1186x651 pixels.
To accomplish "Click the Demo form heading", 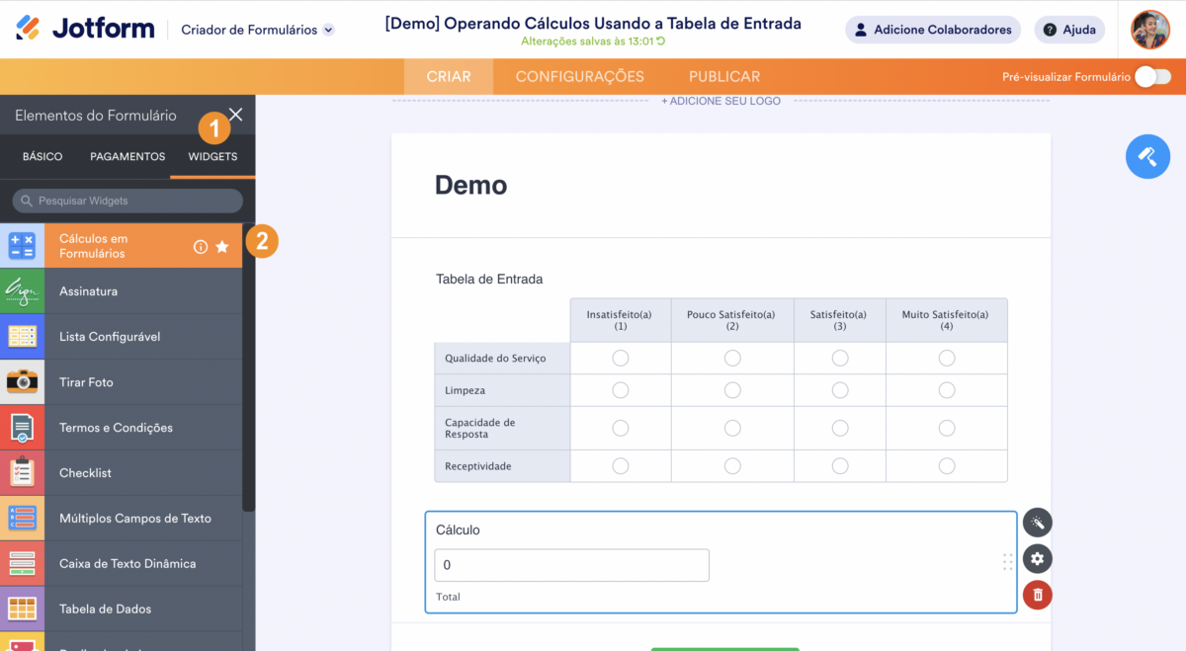I will (470, 185).
